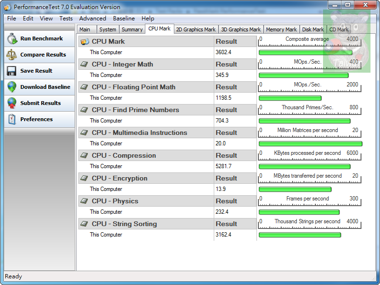Viewport: 380px width, 285px height.
Task: Click the Ready status bar text
Action: point(13,276)
